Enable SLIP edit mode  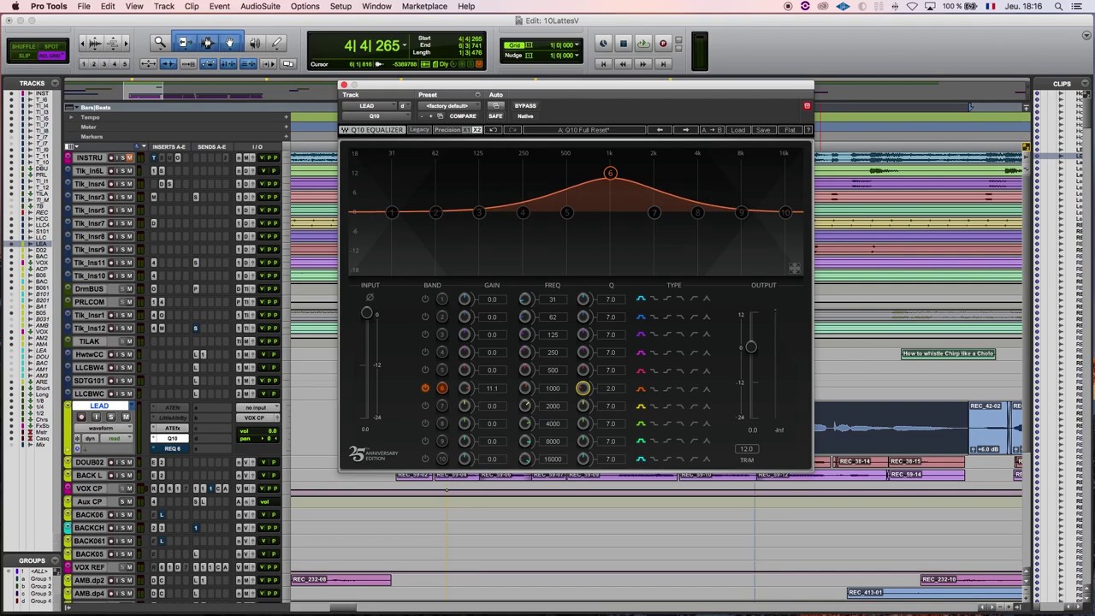coord(24,56)
